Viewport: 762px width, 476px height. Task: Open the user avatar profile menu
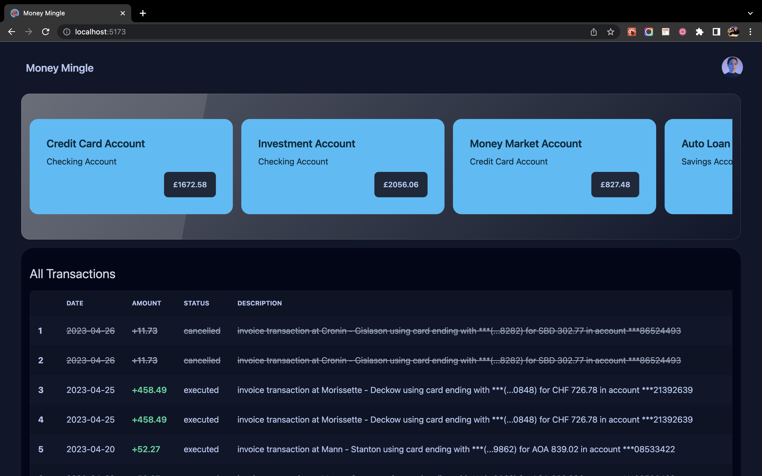(x=732, y=67)
